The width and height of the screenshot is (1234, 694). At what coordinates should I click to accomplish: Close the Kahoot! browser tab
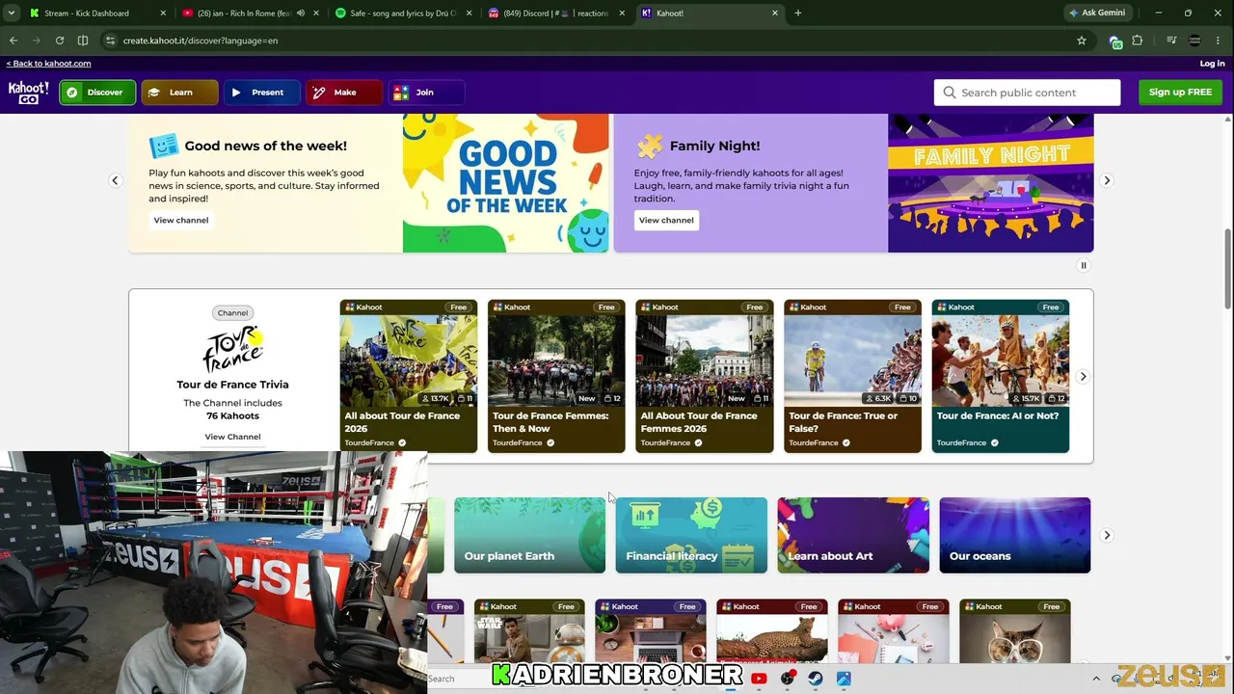[x=775, y=13]
